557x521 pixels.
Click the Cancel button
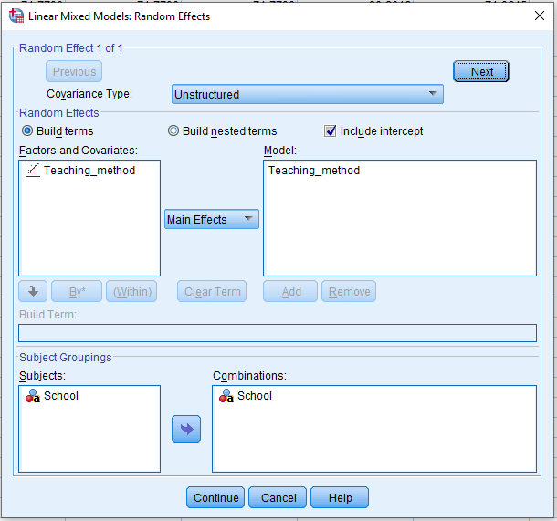(x=278, y=498)
